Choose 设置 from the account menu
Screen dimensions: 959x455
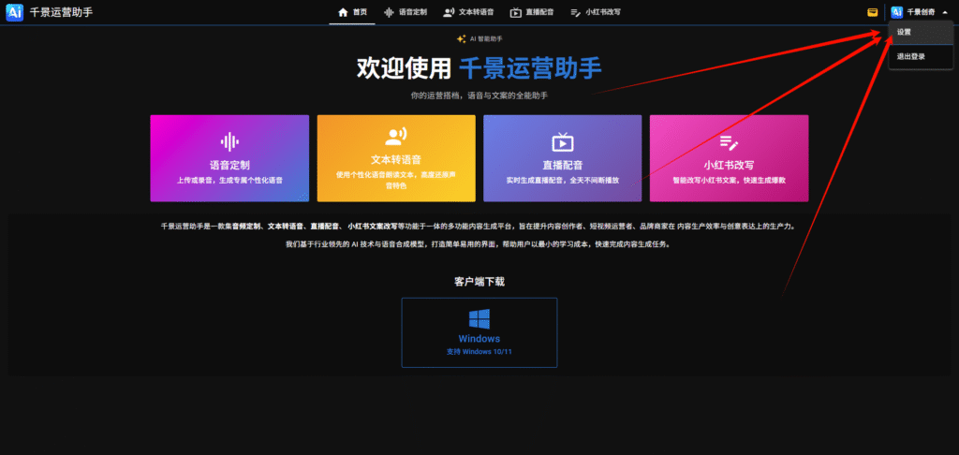(x=921, y=33)
